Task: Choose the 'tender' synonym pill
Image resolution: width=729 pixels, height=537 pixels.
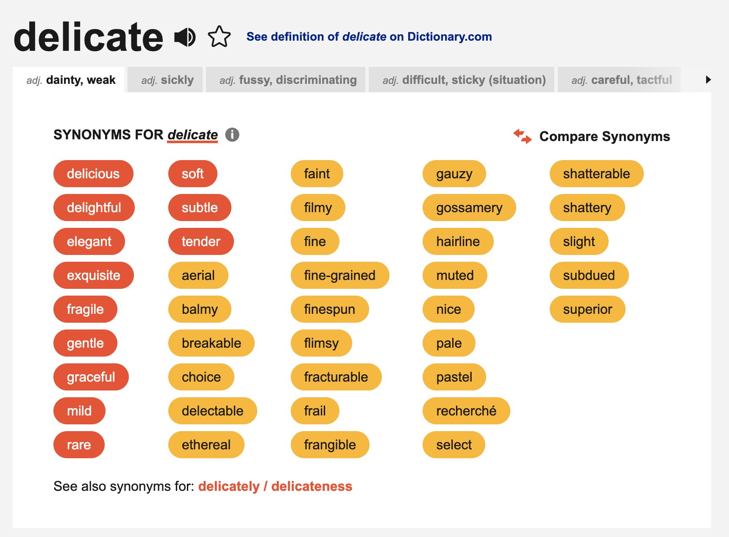Action: click(201, 241)
